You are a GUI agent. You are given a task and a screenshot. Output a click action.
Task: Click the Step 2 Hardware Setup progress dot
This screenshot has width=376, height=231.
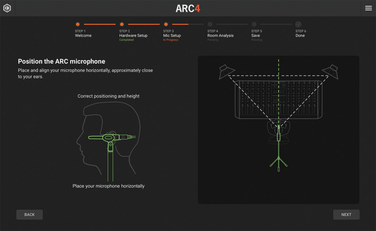pos(122,24)
